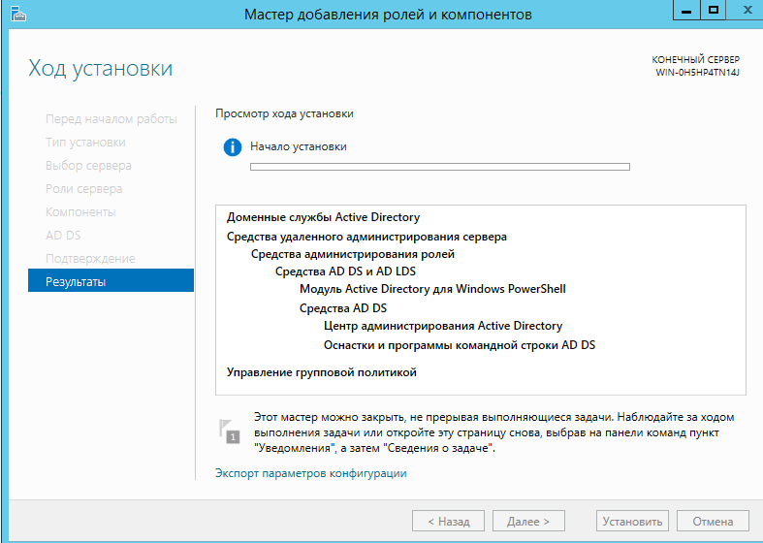Click the Отмена button

coord(713,521)
